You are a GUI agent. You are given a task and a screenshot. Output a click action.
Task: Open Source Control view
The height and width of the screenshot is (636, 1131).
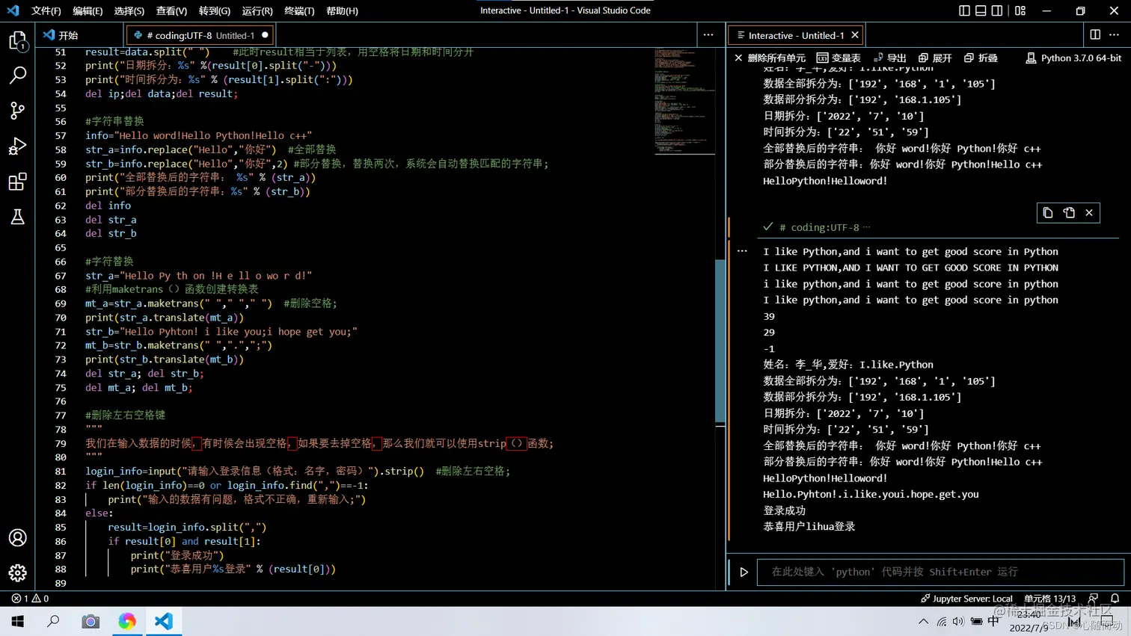tap(17, 111)
